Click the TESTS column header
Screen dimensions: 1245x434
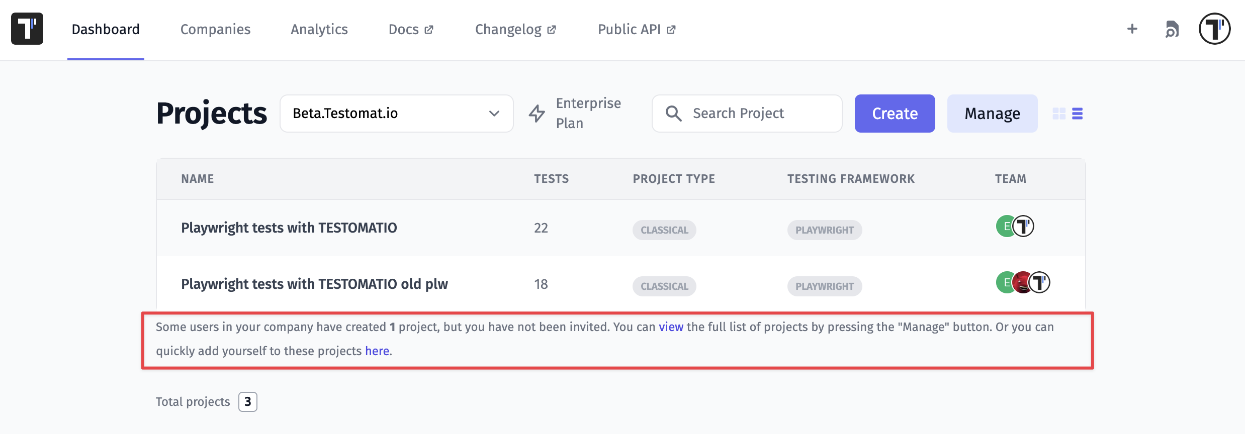pyautogui.click(x=552, y=179)
